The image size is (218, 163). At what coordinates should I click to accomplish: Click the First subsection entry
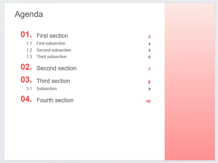pos(51,43)
